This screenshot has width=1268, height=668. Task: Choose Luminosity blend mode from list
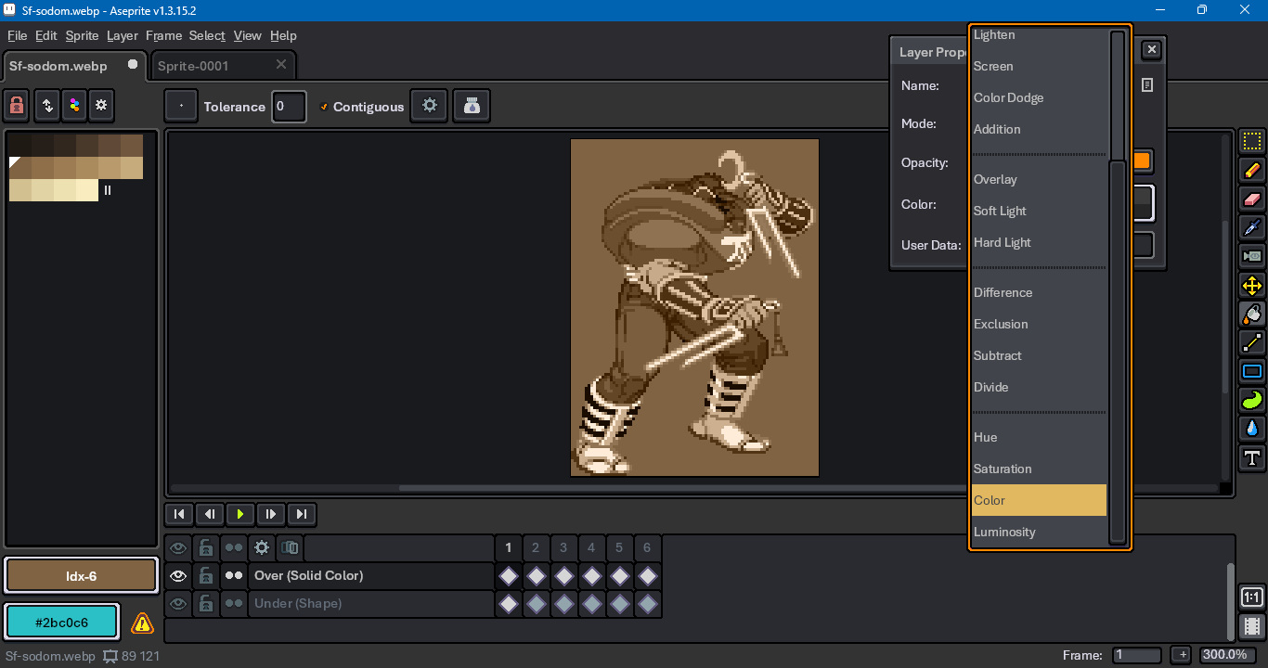pos(1003,532)
